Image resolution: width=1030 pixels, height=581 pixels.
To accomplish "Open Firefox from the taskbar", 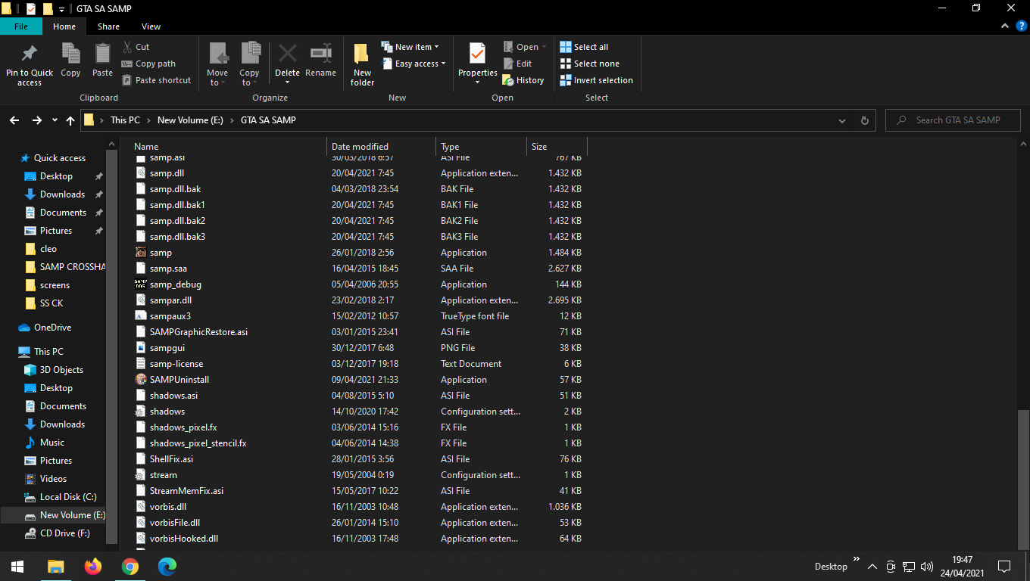I will 93,566.
